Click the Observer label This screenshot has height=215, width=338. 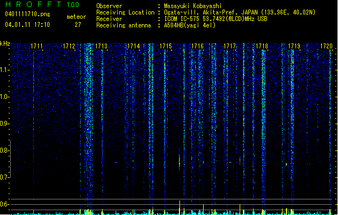point(109,6)
